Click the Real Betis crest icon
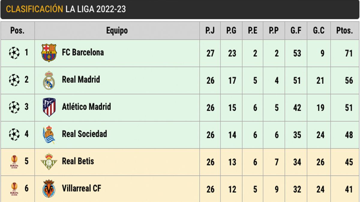The image size is (360, 202). pos(49,162)
